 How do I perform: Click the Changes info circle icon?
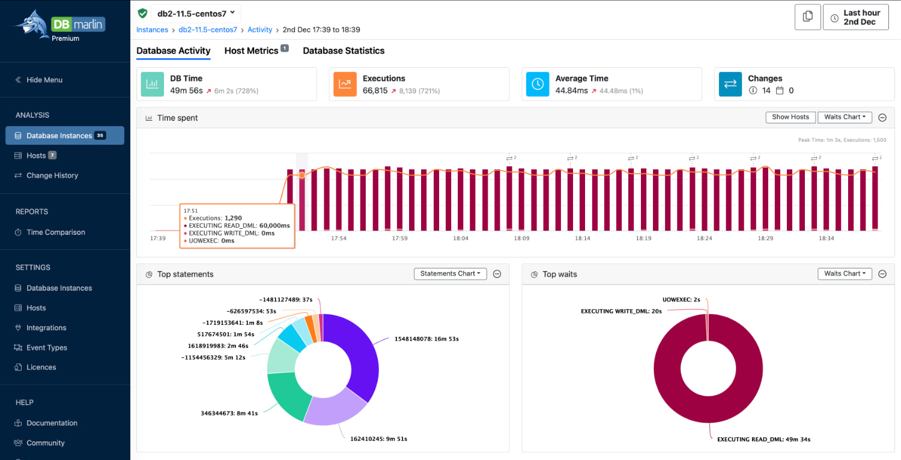pyautogui.click(x=753, y=91)
